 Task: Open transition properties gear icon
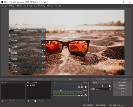click(110, 86)
